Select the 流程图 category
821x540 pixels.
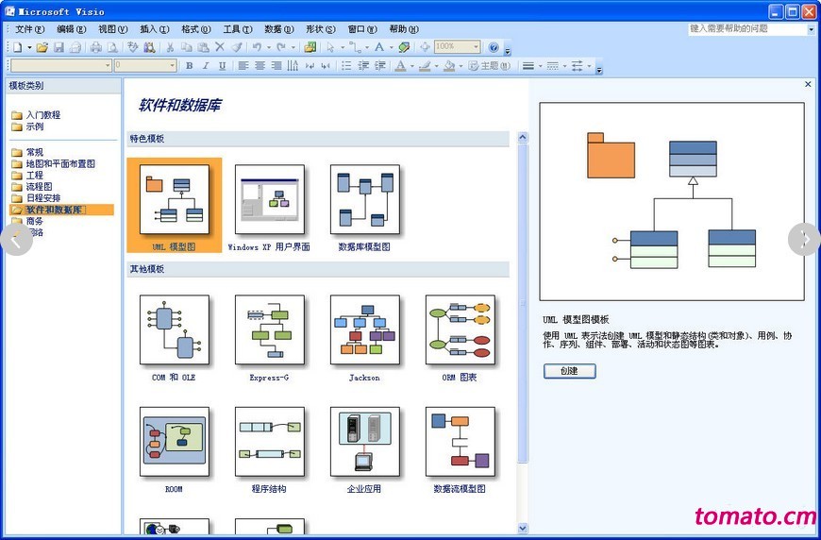tap(32, 187)
